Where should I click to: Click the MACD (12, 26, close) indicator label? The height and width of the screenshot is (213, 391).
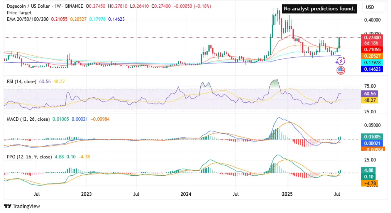tap(28, 119)
